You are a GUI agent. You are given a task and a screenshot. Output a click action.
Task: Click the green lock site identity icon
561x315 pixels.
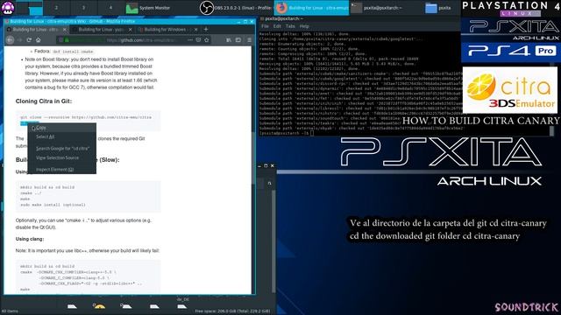pyautogui.click(x=67, y=40)
